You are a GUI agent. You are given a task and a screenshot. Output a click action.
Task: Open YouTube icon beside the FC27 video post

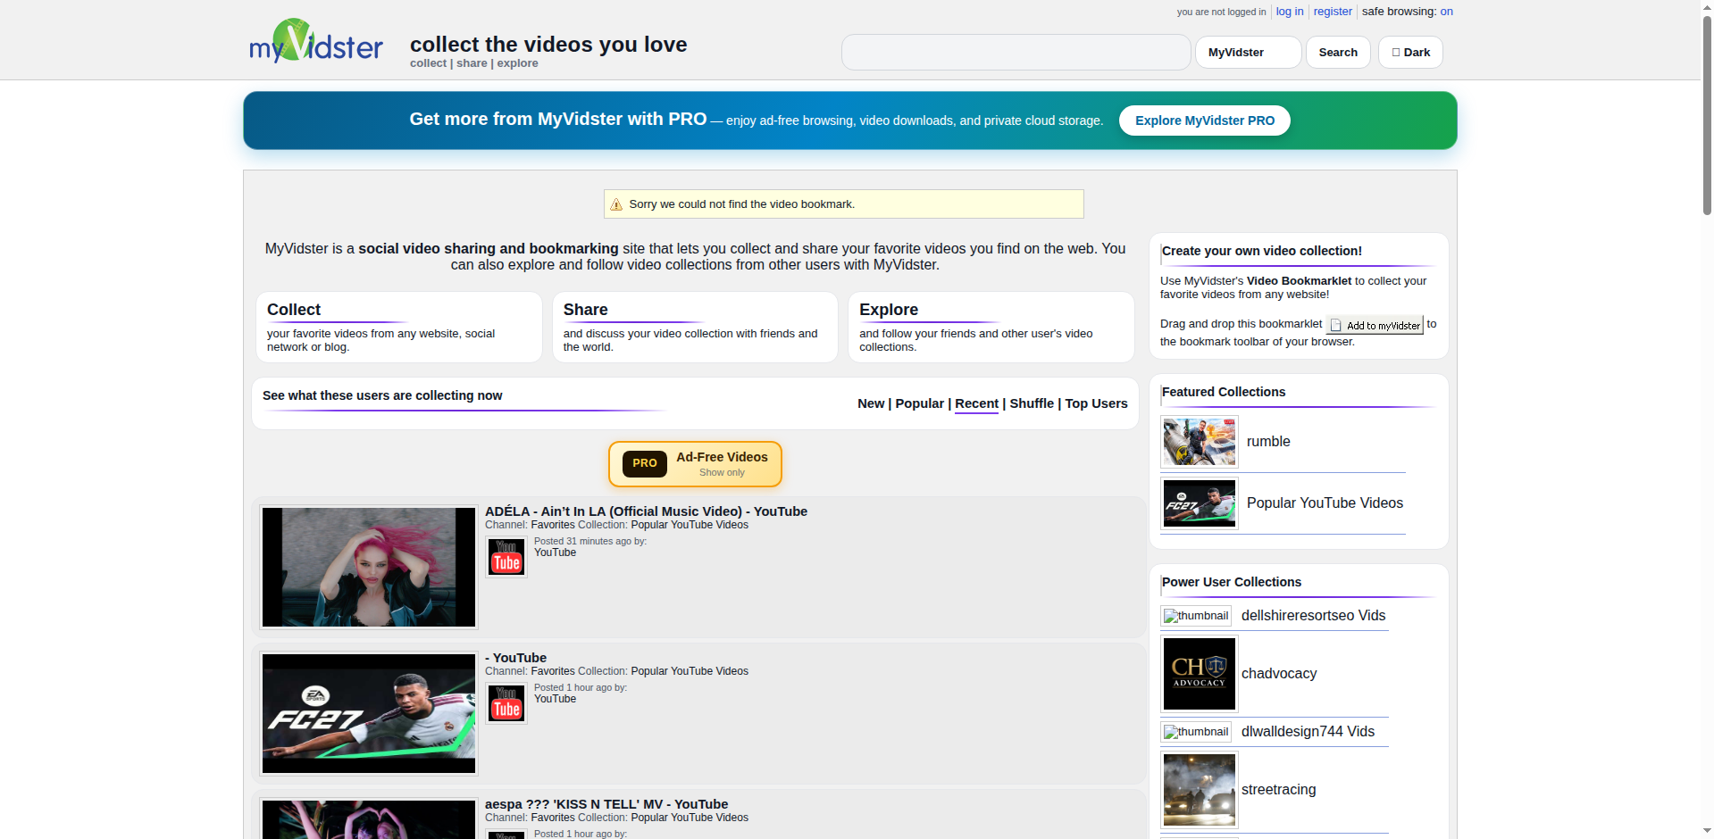(506, 703)
